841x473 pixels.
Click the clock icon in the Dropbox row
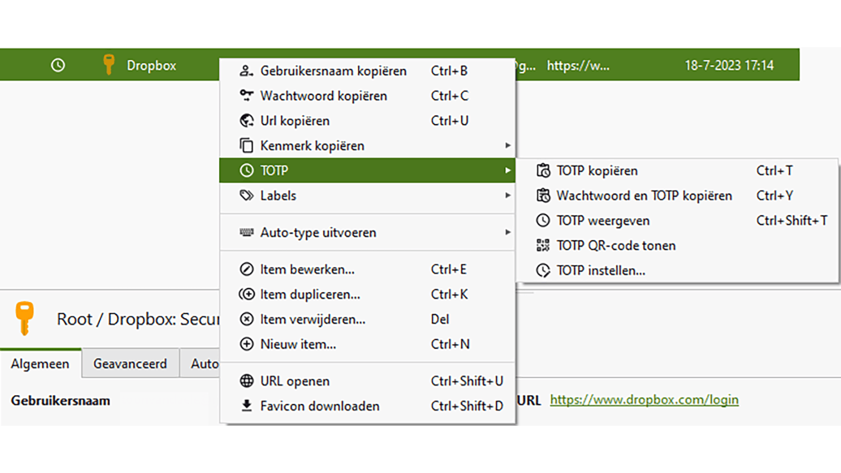[58, 66]
